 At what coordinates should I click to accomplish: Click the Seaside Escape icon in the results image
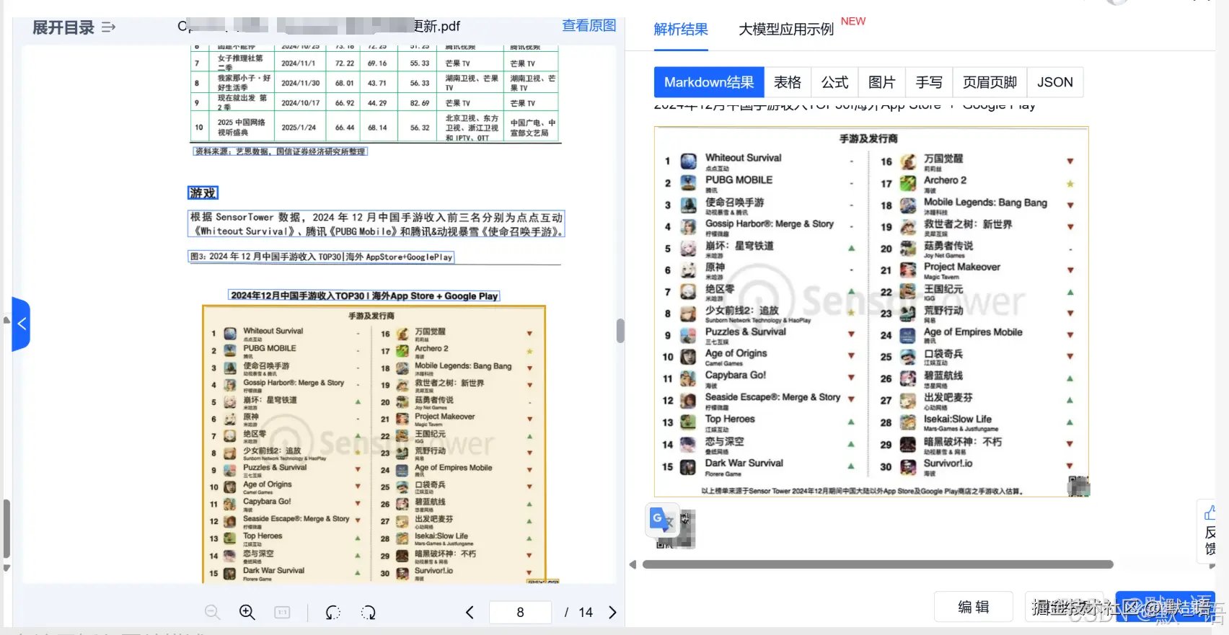pyautogui.click(x=688, y=401)
